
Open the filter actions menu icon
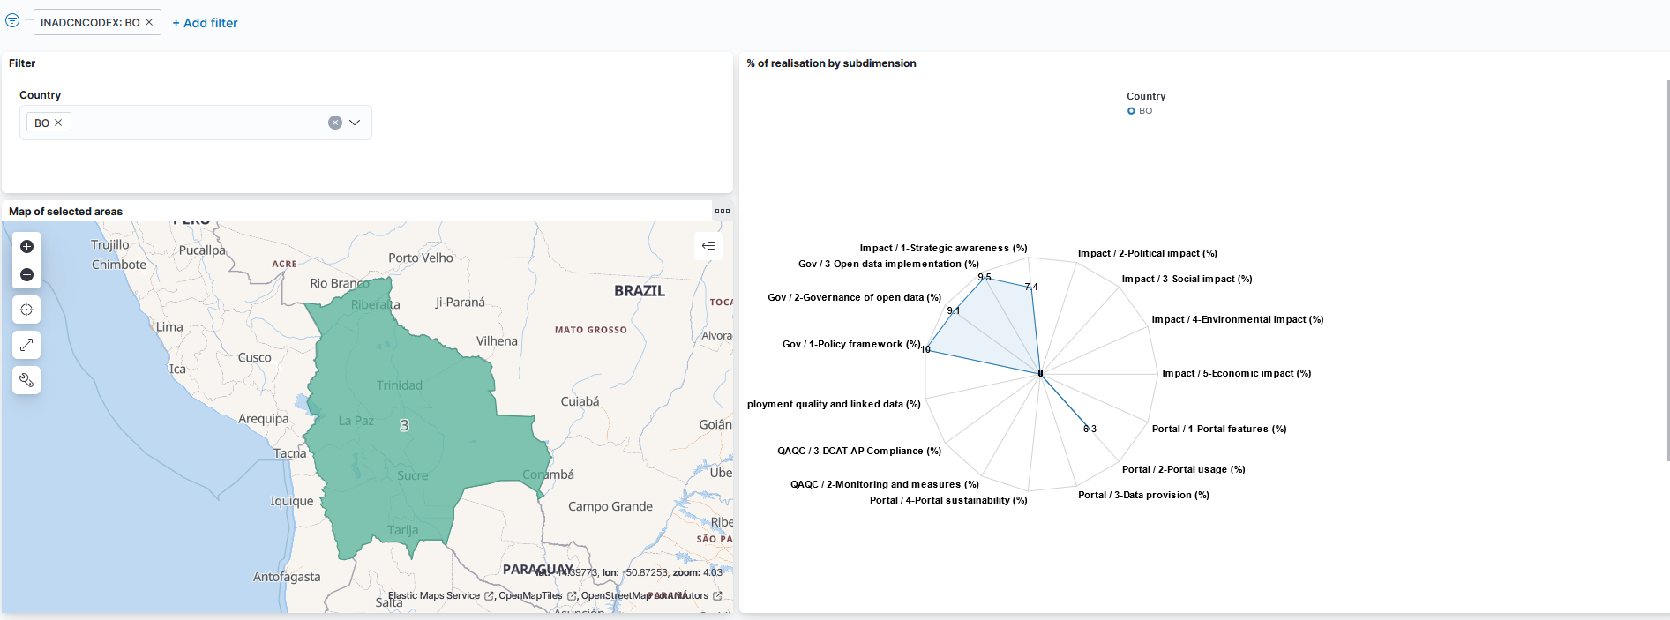(x=12, y=21)
